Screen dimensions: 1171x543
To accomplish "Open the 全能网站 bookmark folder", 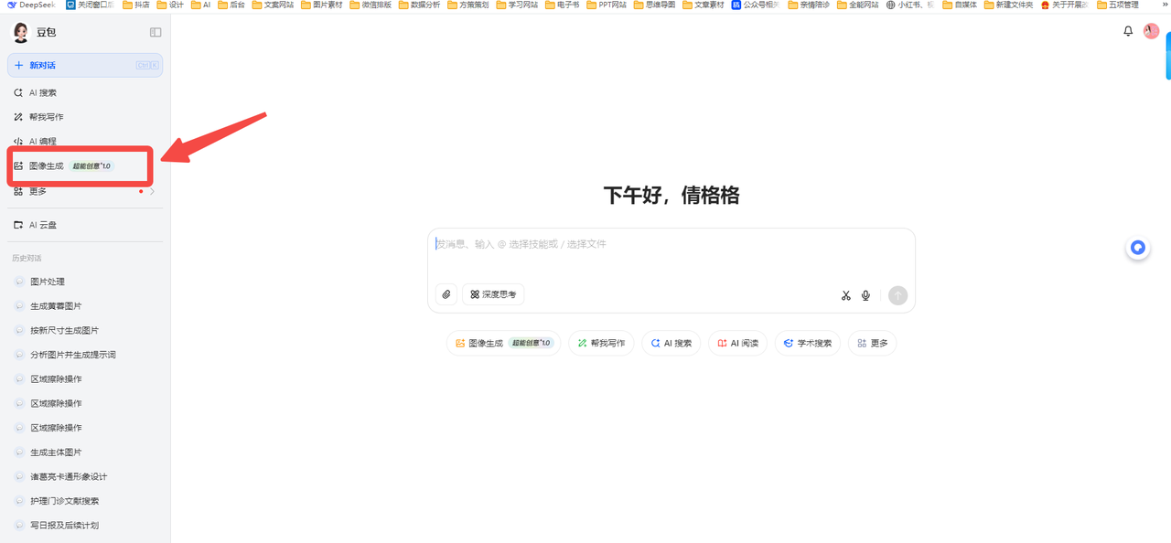I will pos(857,5).
